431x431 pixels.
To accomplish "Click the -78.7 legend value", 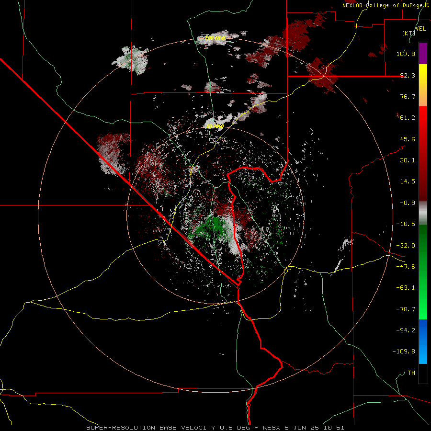I will 406,309.
